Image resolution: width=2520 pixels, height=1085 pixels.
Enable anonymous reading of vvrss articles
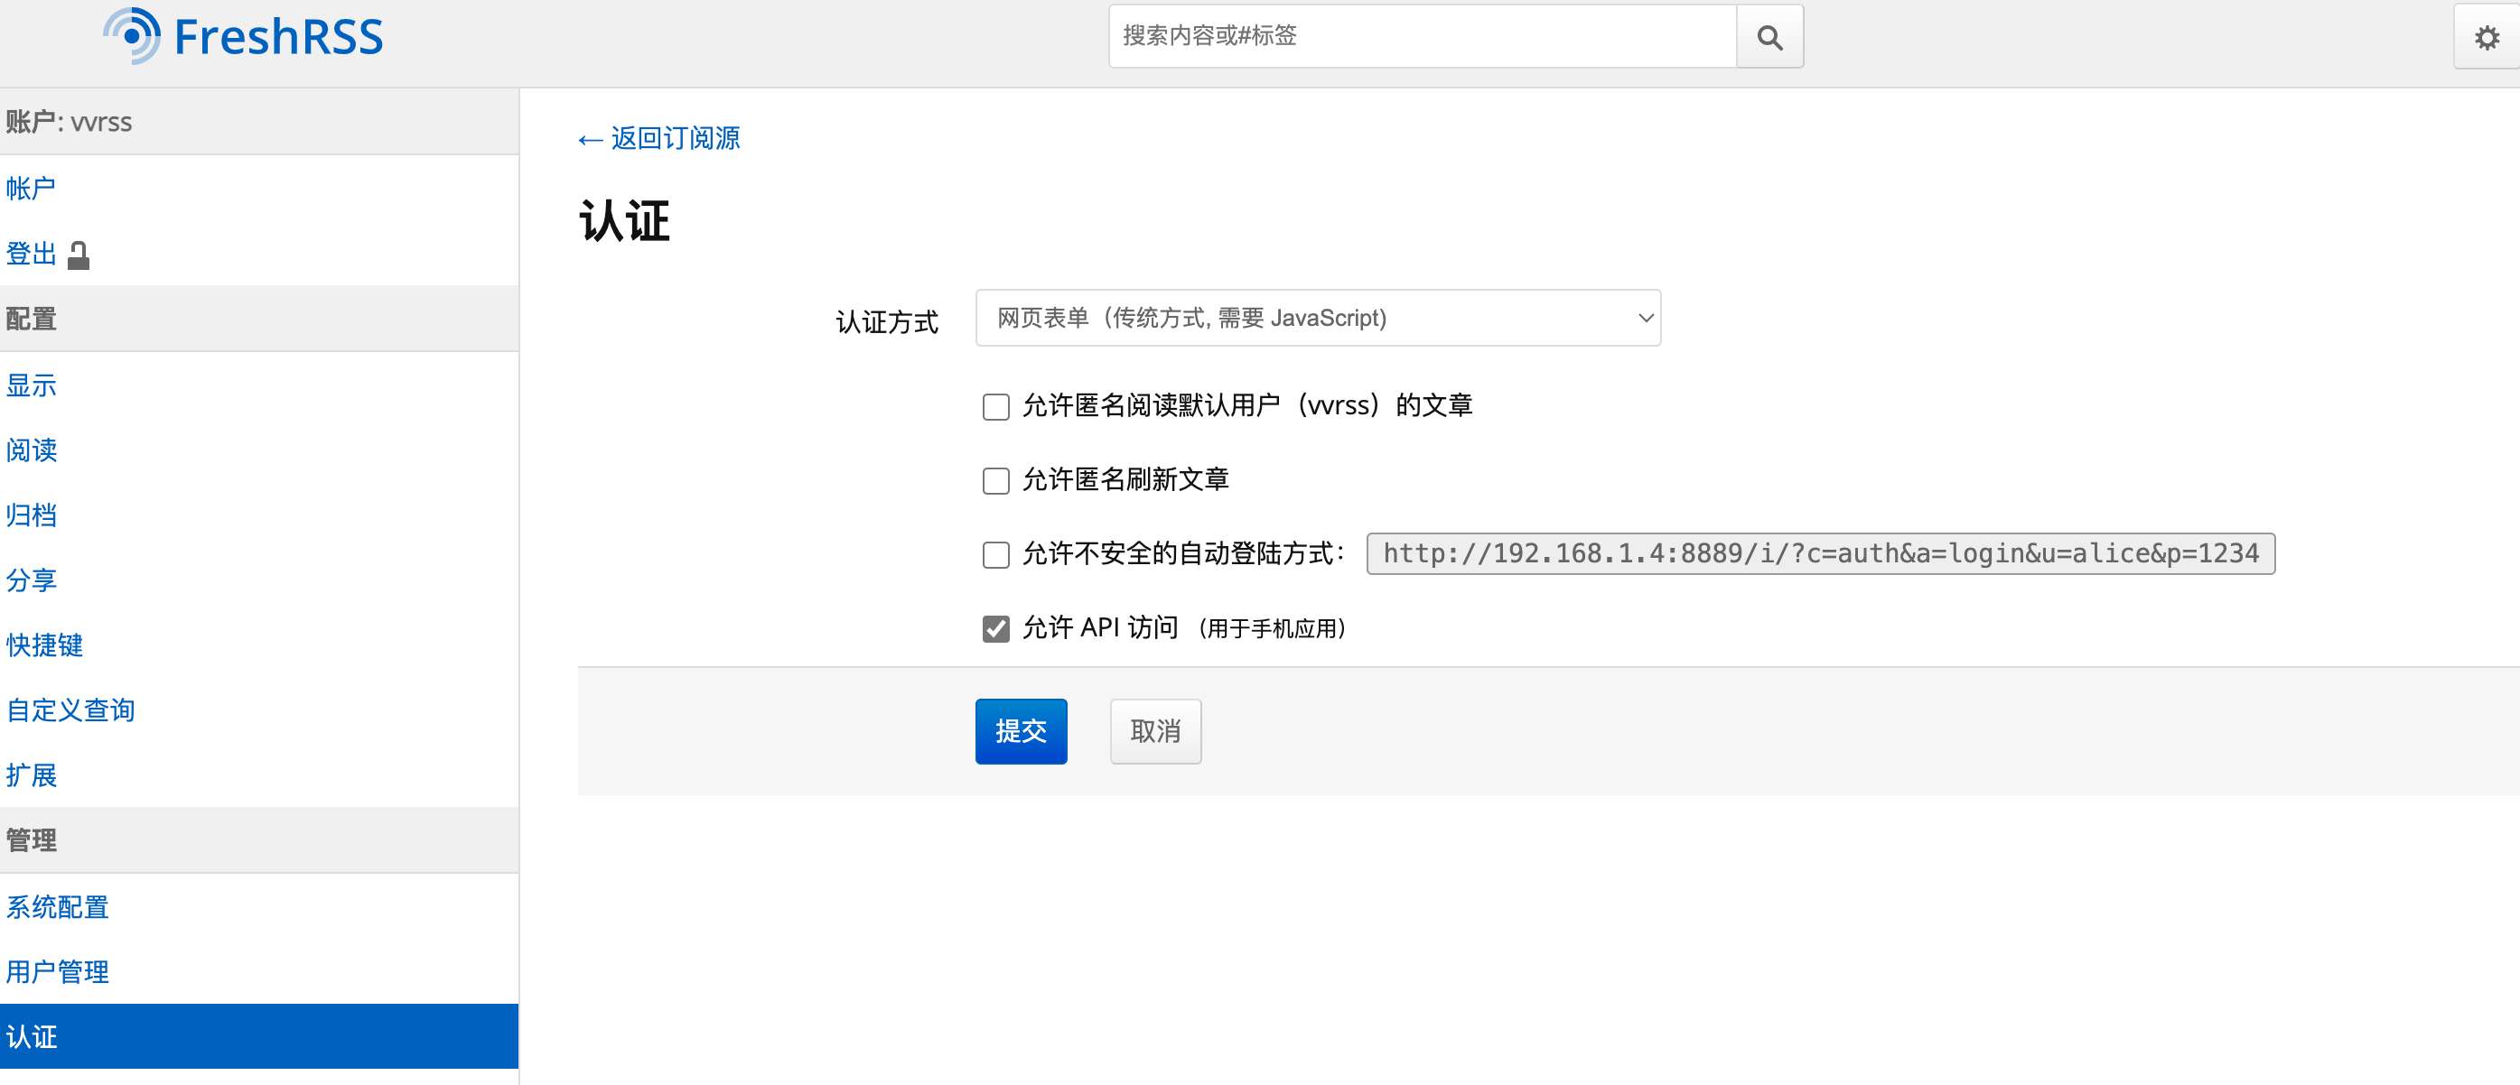(x=994, y=406)
